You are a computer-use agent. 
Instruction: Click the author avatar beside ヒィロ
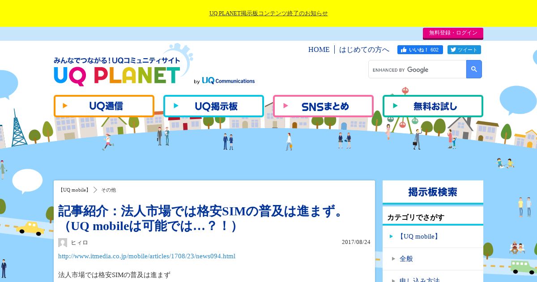63,243
